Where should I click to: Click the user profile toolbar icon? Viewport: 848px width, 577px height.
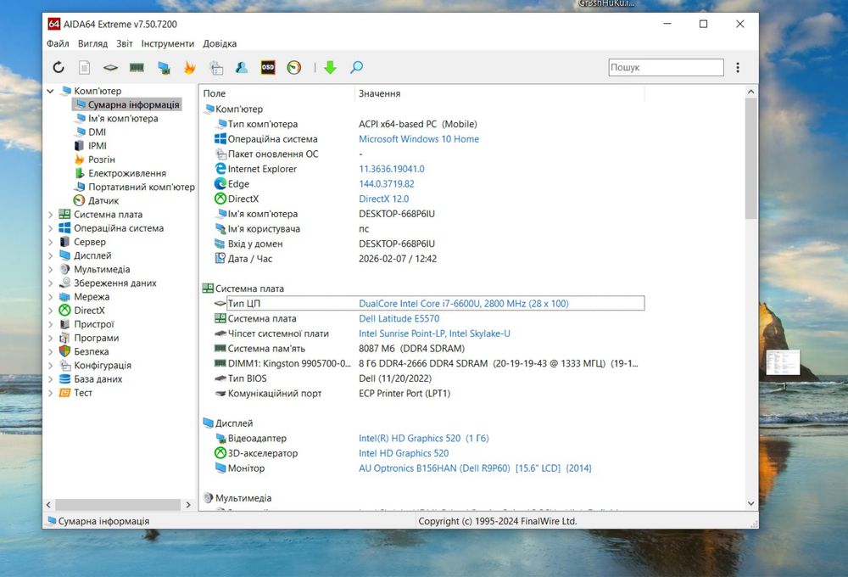pyautogui.click(x=242, y=67)
